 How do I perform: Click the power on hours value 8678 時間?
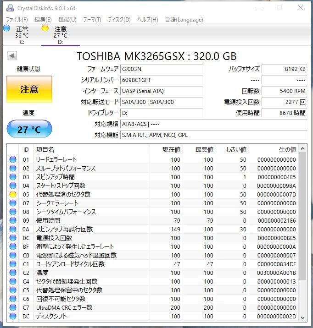click(x=285, y=113)
